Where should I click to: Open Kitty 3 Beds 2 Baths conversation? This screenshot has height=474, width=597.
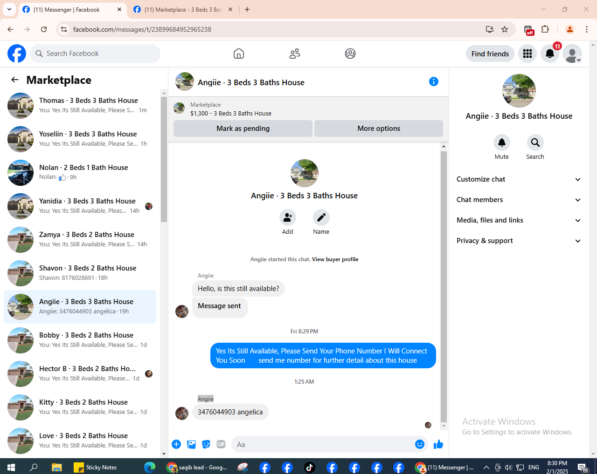[80, 407]
